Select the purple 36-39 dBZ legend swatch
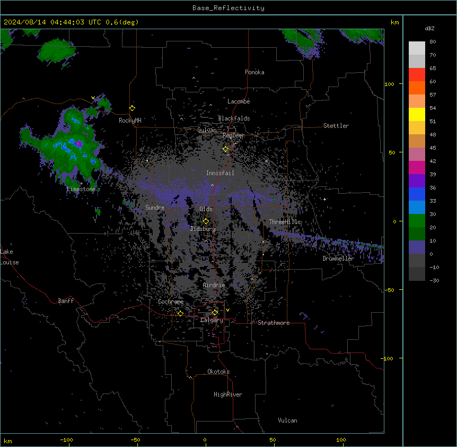457x447 pixels. 417,180
